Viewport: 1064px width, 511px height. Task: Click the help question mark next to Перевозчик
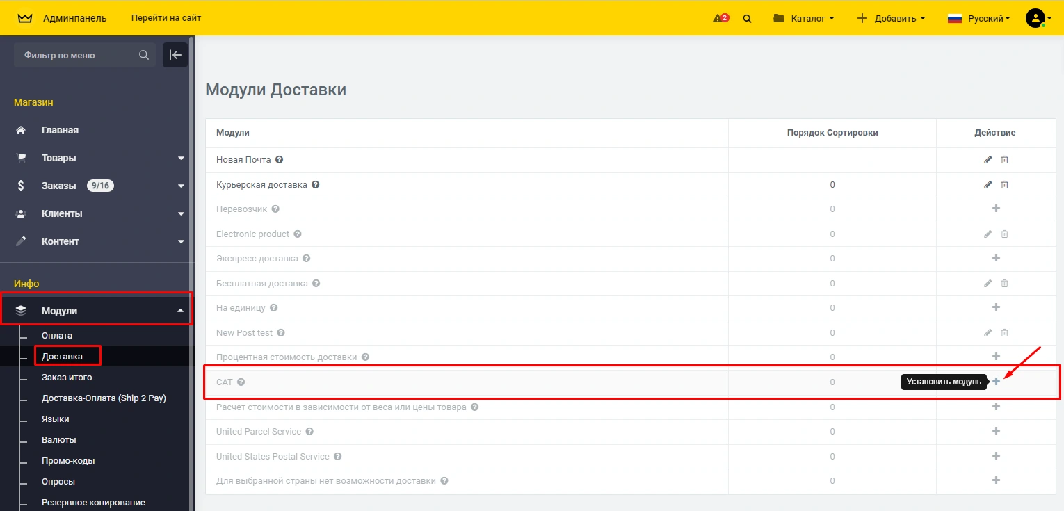(x=275, y=209)
